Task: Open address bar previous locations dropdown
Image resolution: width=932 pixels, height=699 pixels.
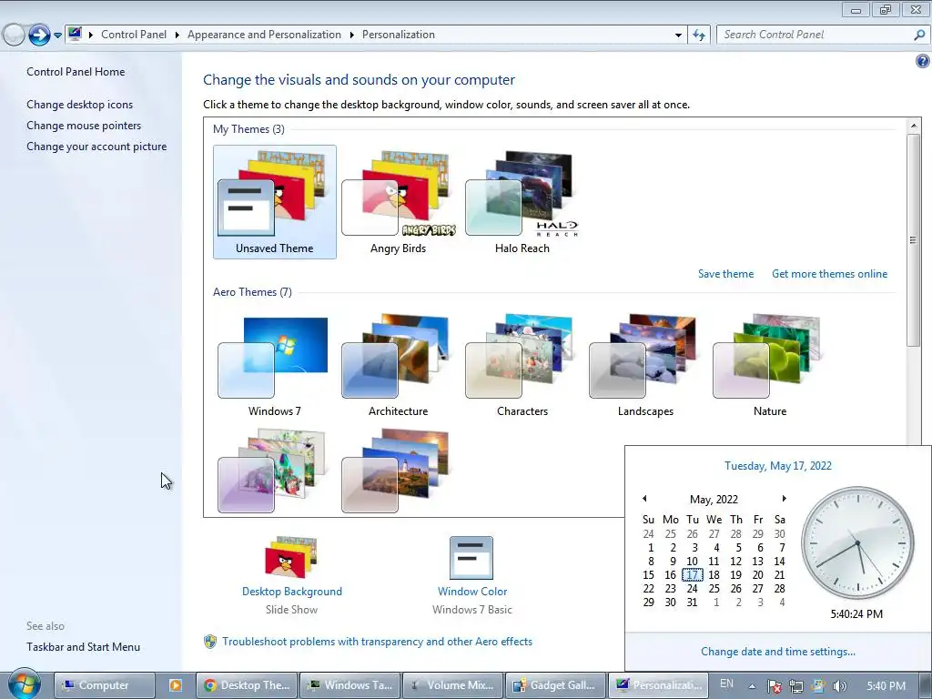Action: [678, 35]
